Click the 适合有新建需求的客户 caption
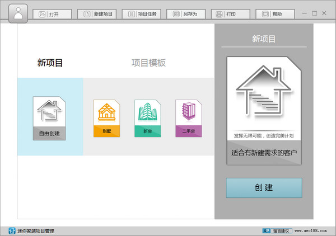This screenshot has width=336, height=236. tap(264, 153)
